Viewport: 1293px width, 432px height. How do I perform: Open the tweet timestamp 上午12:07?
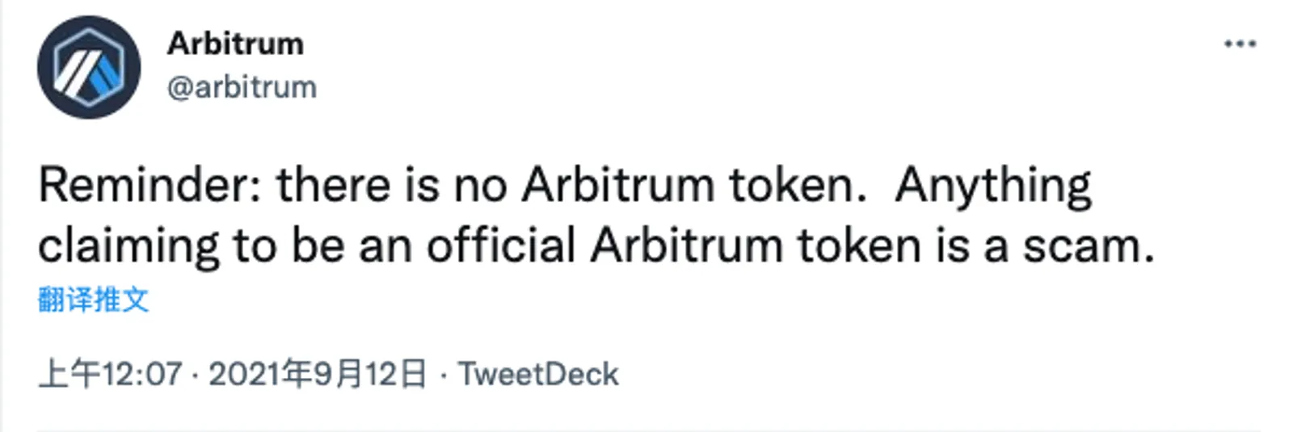[x=111, y=374]
